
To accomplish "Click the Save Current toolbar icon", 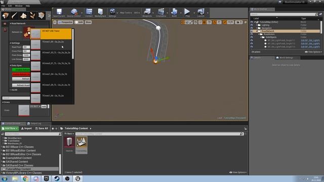I will pyautogui.click(x=59, y=13).
